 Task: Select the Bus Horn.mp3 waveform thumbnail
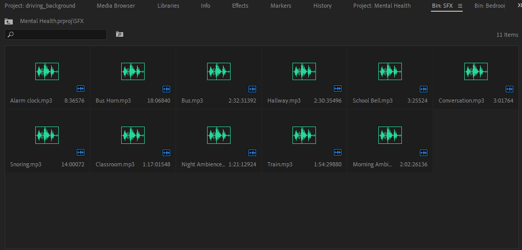(x=133, y=71)
